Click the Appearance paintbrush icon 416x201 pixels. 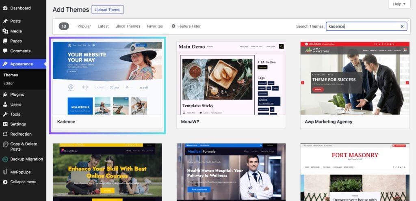click(x=5, y=64)
